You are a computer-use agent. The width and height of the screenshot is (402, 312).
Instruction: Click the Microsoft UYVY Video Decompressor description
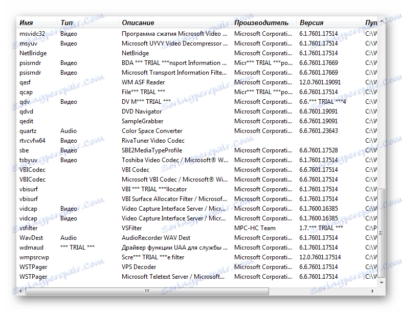[x=174, y=43]
